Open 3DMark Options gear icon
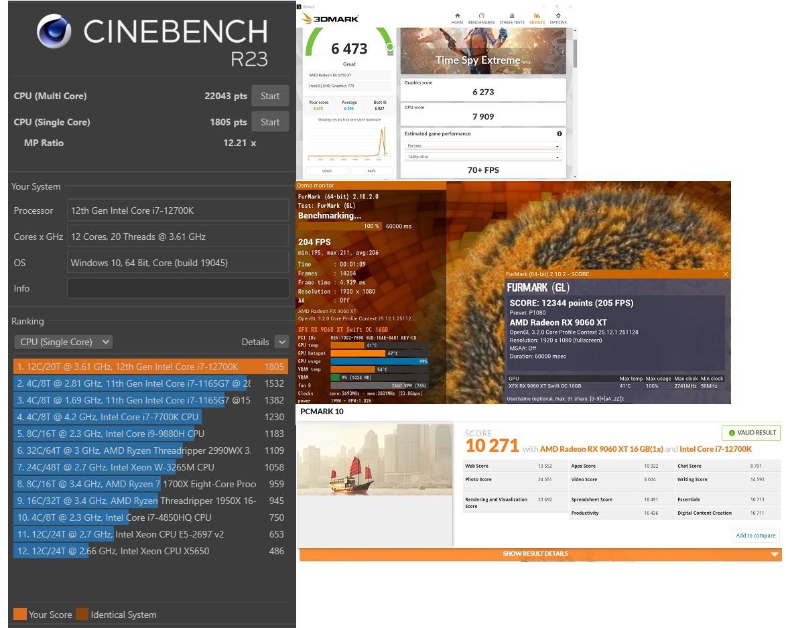786x628 pixels. tap(558, 16)
